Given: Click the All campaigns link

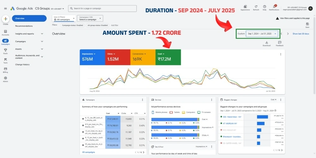Looking at the screenshot, I should pyautogui.click(x=88, y=152).
